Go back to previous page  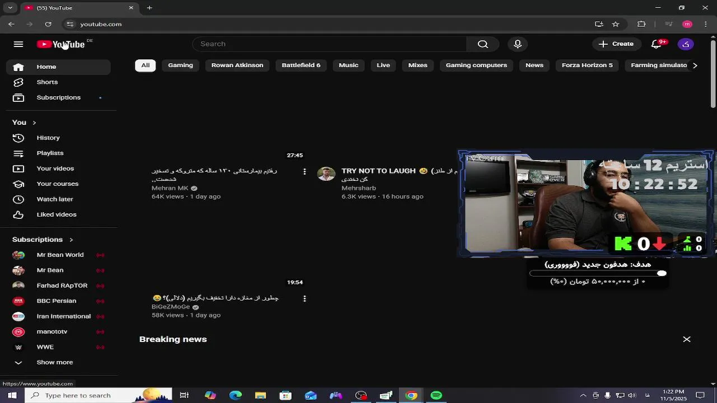point(11,24)
